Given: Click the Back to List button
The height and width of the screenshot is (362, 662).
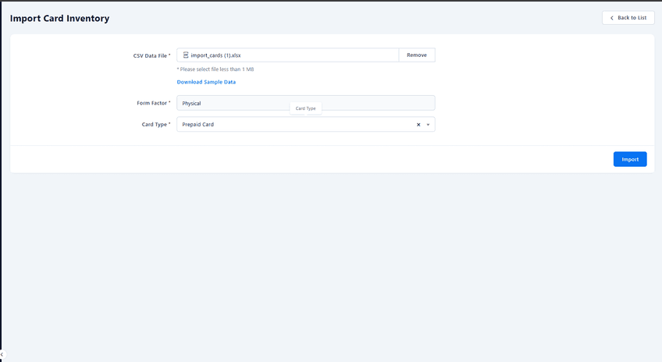Looking at the screenshot, I should [x=628, y=18].
